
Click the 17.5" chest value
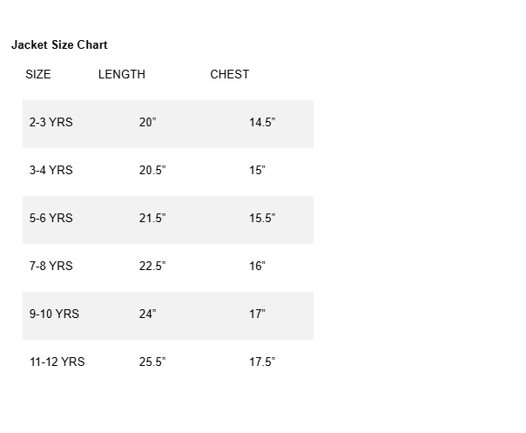point(262,362)
